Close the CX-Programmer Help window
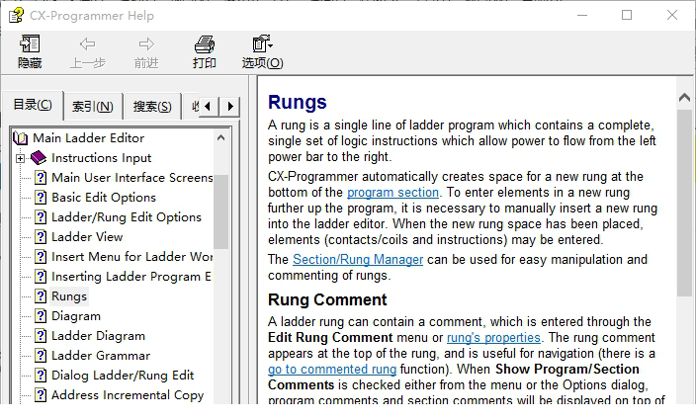Viewport: 696px width, 420px height. [x=672, y=15]
